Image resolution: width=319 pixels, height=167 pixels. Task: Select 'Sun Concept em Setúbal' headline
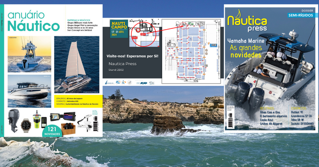click(80, 30)
